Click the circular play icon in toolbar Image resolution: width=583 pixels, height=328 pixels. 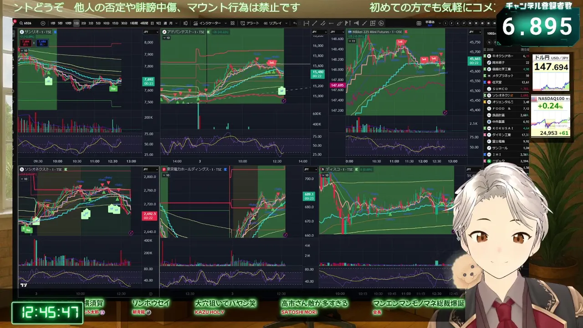381,23
